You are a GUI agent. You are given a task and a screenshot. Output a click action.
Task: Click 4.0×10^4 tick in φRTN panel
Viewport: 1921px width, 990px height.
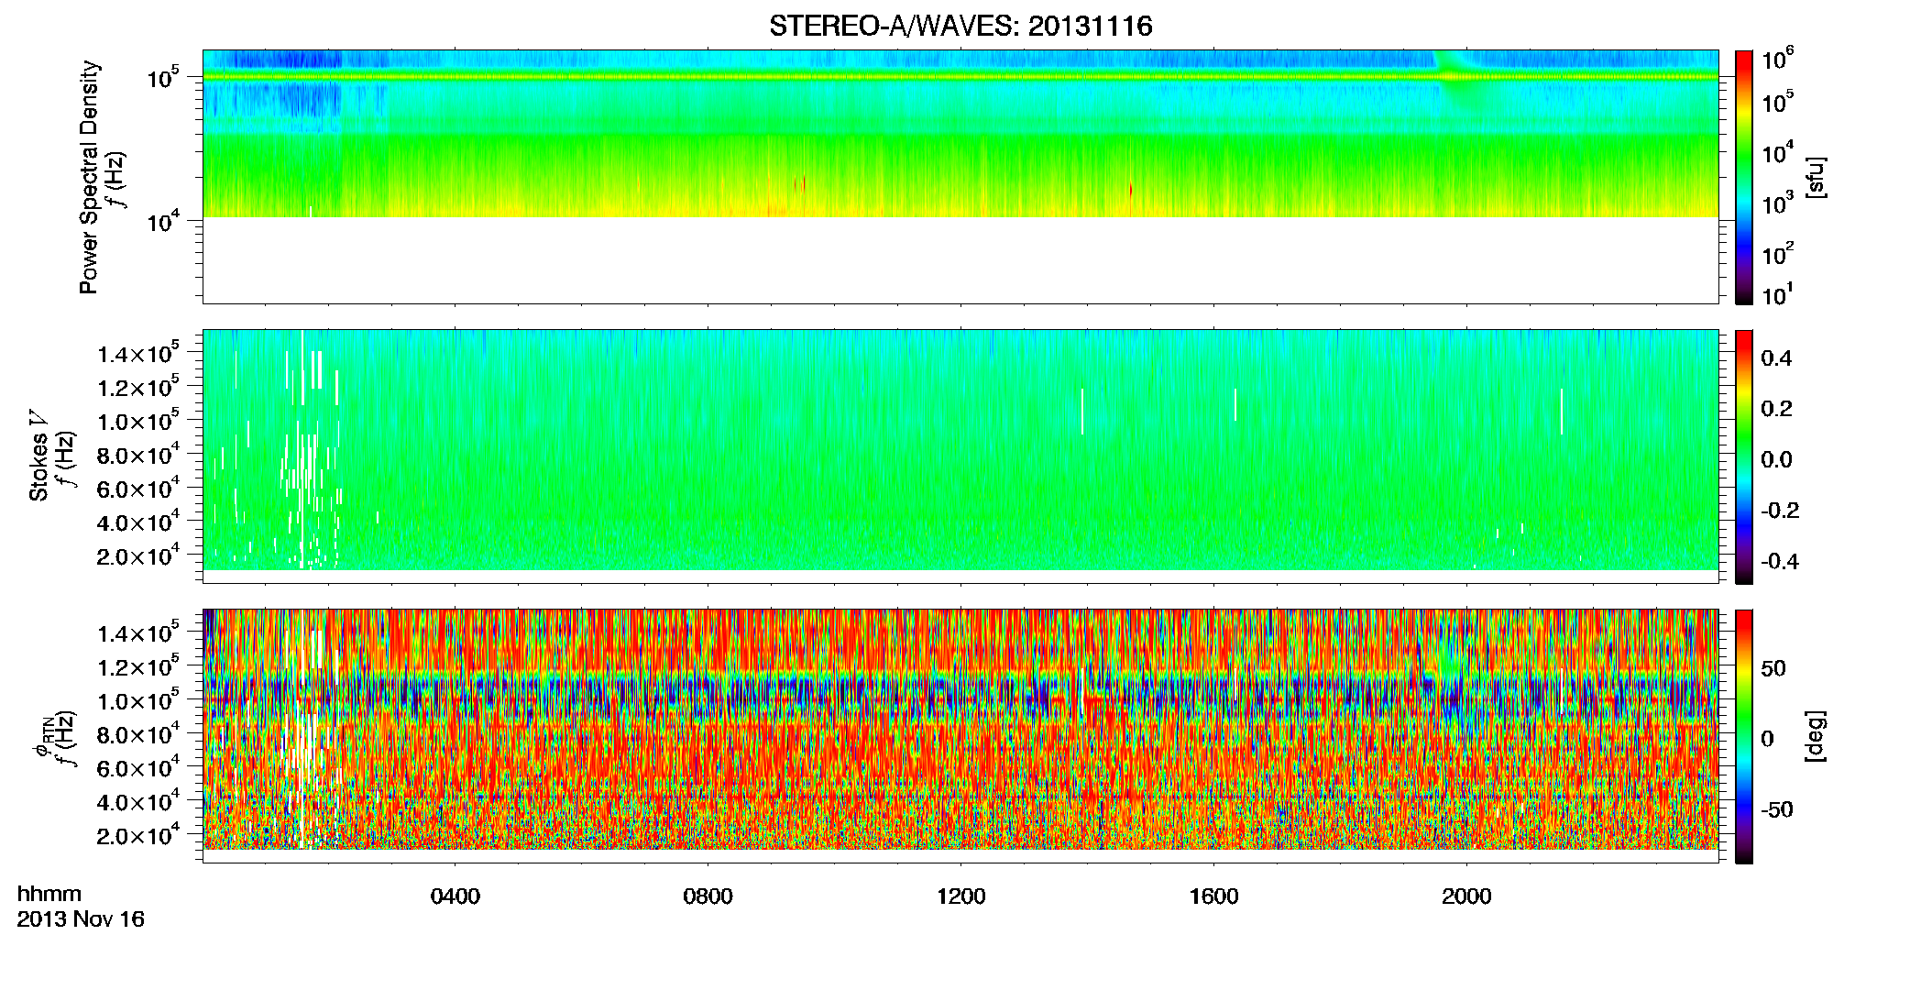[139, 801]
